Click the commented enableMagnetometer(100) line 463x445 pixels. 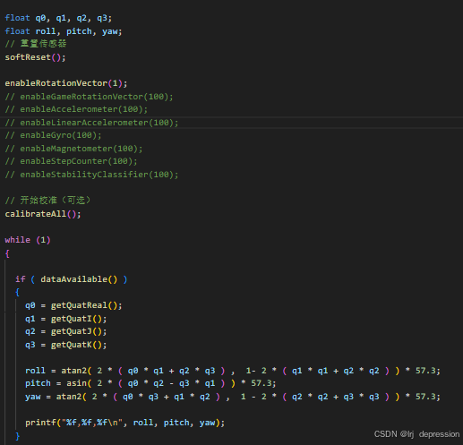pyautogui.click(x=73, y=149)
